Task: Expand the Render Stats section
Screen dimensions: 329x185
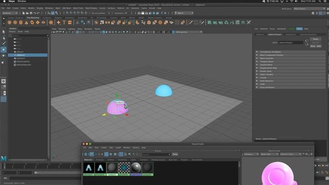Action: 290,71
